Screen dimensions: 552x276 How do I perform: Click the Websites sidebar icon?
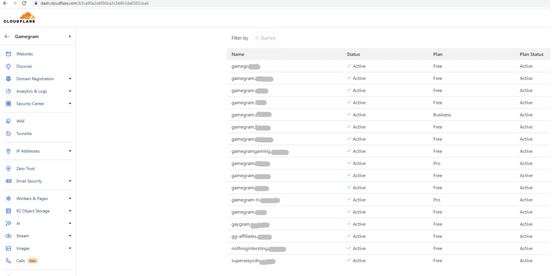point(9,54)
